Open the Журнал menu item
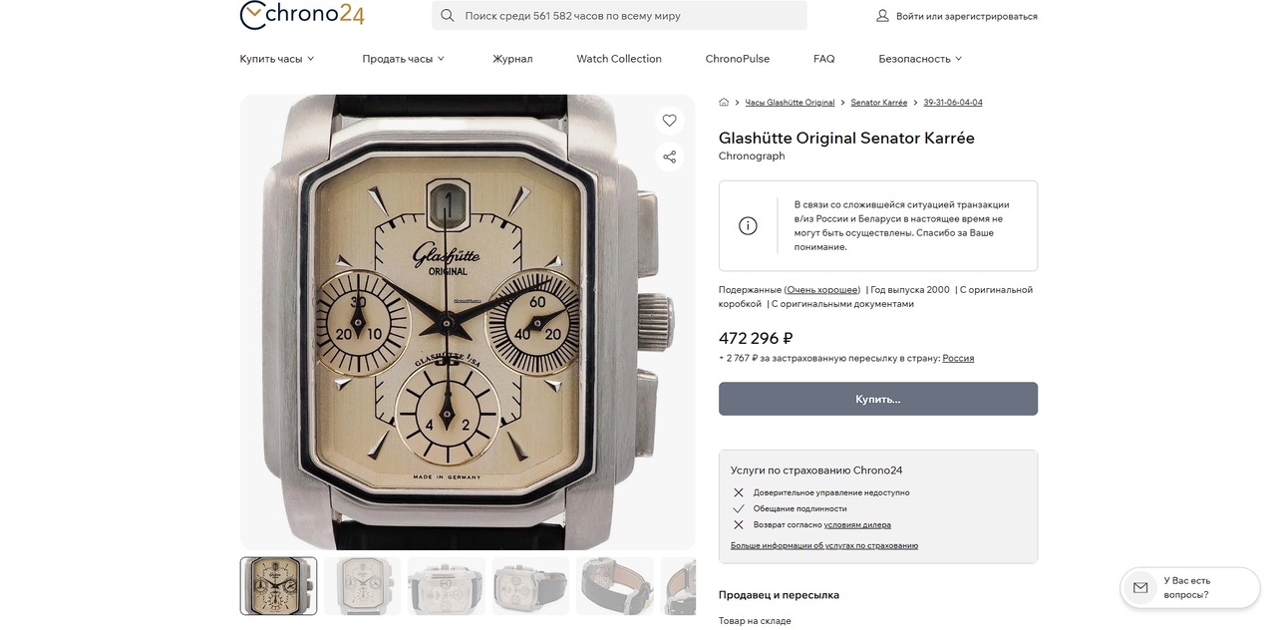 point(512,59)
